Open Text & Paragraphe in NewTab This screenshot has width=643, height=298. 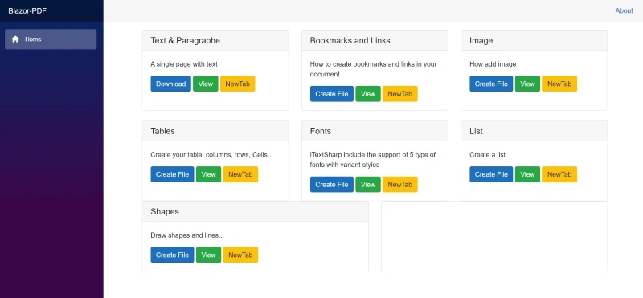click(x=237, y=84)
